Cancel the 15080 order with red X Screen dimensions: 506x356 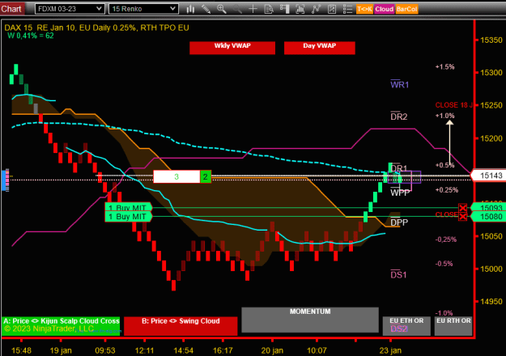(463, 217)
